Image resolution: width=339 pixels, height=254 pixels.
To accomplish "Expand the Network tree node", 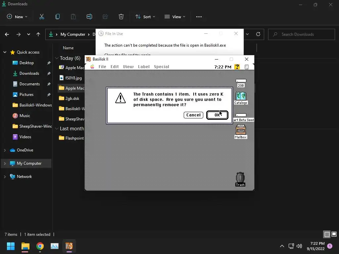I will (x=5, y=177).
